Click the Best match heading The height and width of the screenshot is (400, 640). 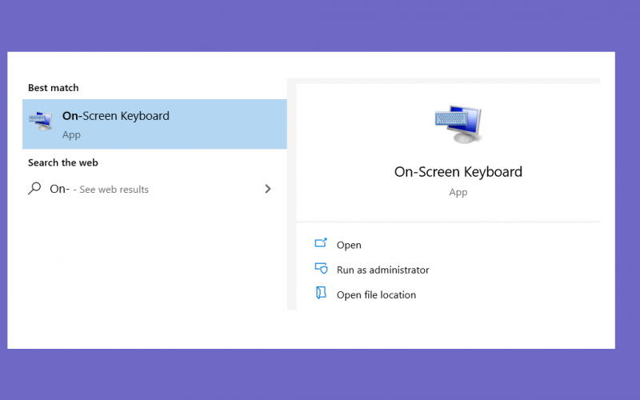click(53, 88)
